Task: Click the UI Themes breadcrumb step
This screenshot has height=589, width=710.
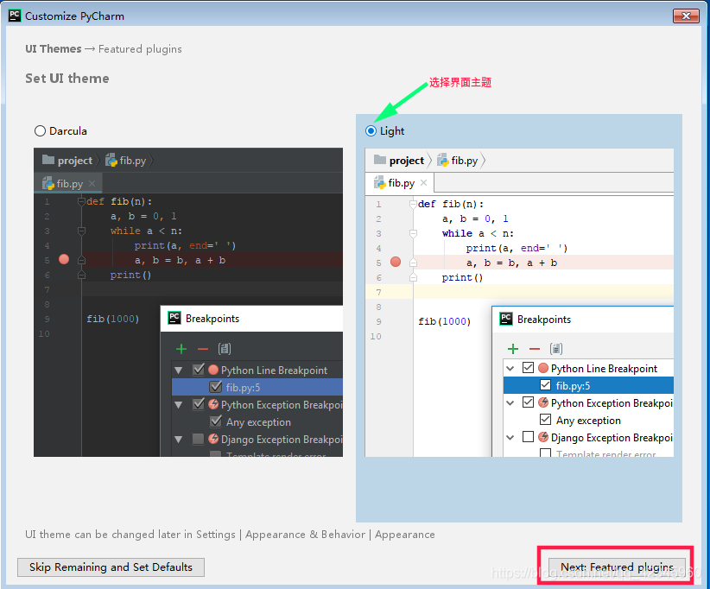Action: (x=54, y=48)
